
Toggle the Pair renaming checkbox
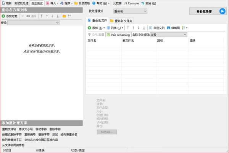[108, 35]
